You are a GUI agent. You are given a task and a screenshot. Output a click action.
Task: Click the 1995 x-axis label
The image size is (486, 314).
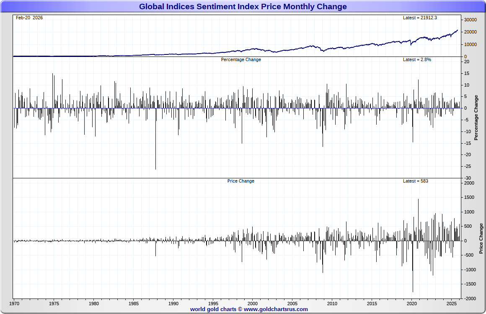point(213,304)
